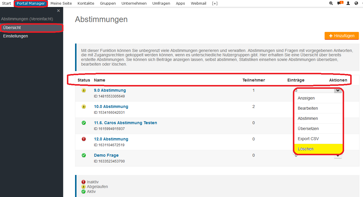Click green status icon of 11.6. Caros Abstimmung
Screen dimensions: 363x197
(84, 123)
